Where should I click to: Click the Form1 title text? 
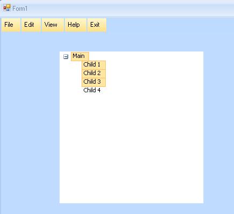pyautogui.click(x=20, y=9)
